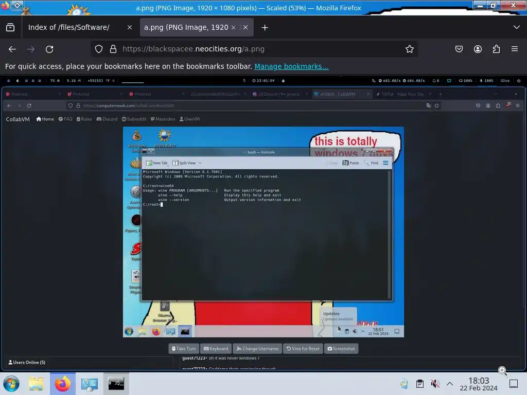Screen dimensions: 527x395
Task: Open a new tab with the plus button
Action: click(x=265, y=28)
